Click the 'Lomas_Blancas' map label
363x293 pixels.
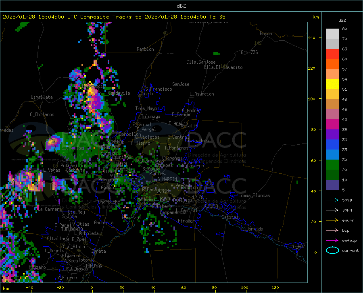click(x=254, y=195)
